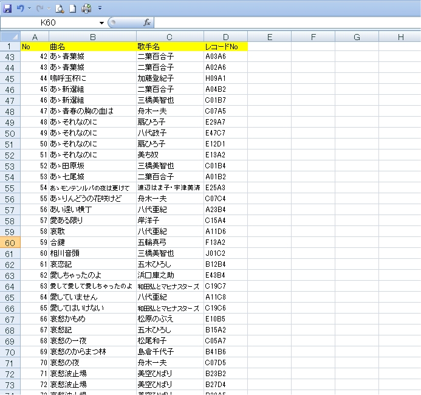Select the cell containing 相川音頭

pyautogui.click(x=92, y=253)
